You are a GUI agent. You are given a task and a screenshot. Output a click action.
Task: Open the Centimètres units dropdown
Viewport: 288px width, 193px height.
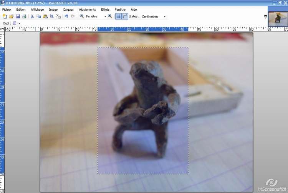[x=165, y=16]
